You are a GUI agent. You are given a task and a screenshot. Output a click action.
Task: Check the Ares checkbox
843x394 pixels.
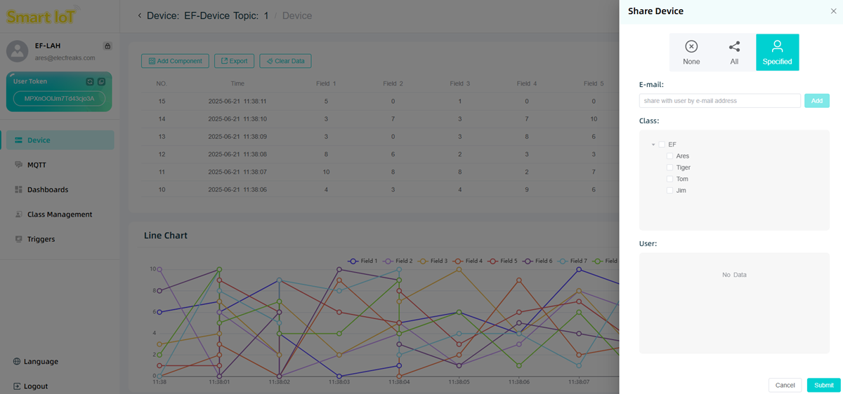point(670,156)
